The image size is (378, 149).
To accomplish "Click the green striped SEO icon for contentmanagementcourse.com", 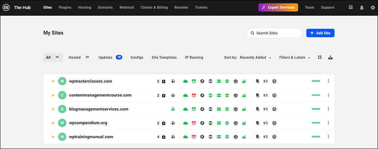I will (x=211, y=95).
